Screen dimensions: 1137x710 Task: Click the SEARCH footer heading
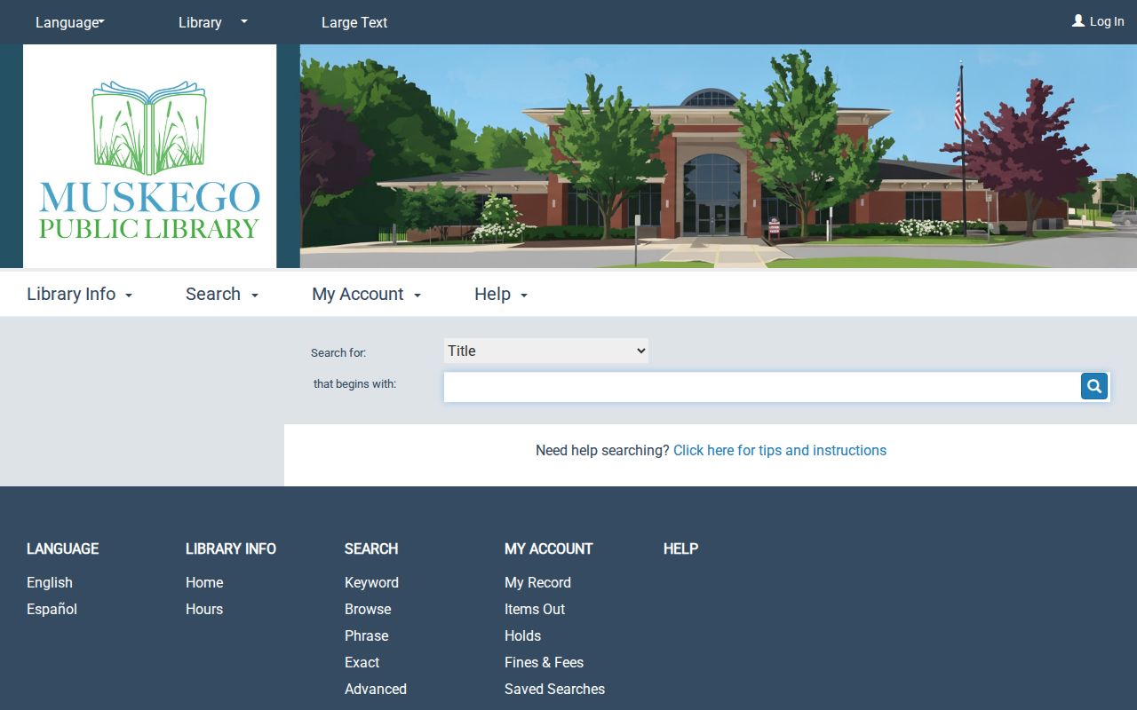(371, 548)
